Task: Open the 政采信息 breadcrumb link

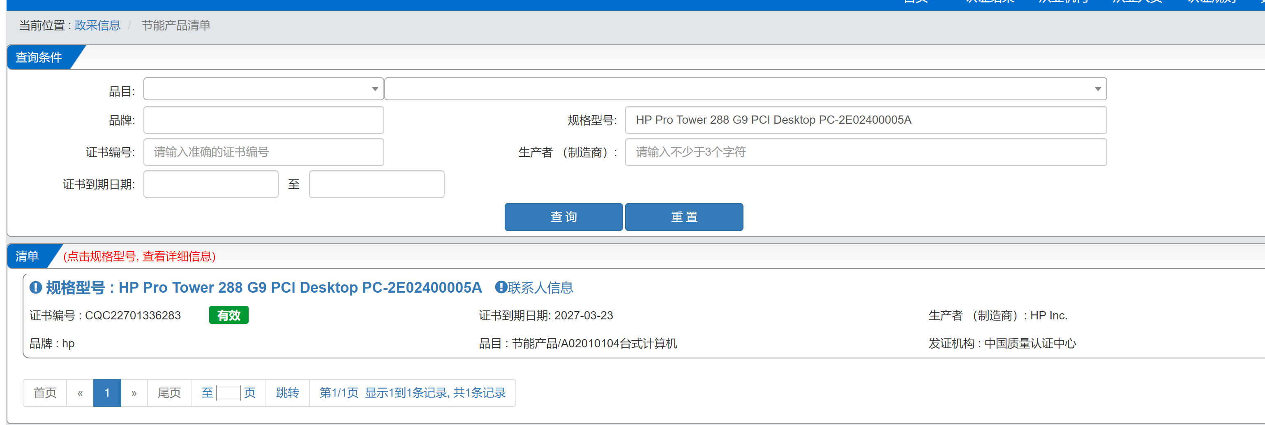Action: [97, 25]
